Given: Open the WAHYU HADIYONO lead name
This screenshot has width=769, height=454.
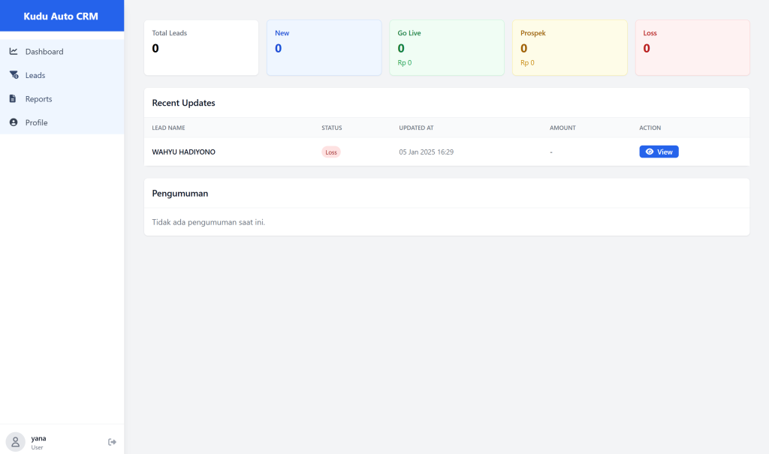Looking at the screenshot, I should pos(183,152).
